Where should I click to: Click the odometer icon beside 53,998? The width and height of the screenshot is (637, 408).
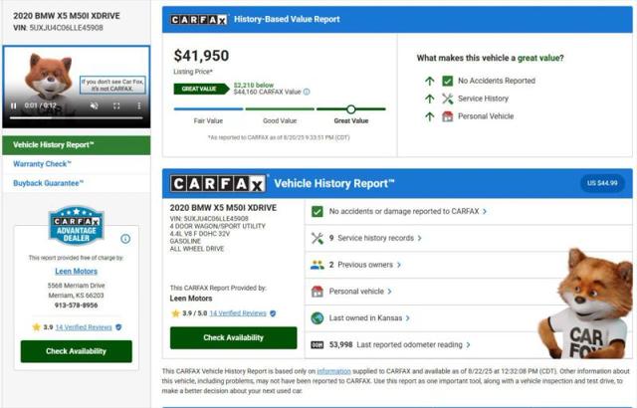point(318,345)
